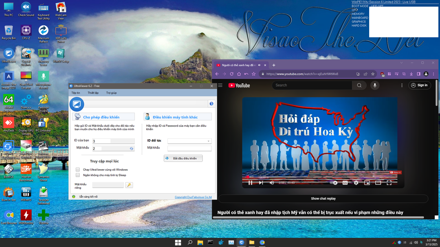
Task: Open browser downloads arrow icon
Action: pos(411,74)
